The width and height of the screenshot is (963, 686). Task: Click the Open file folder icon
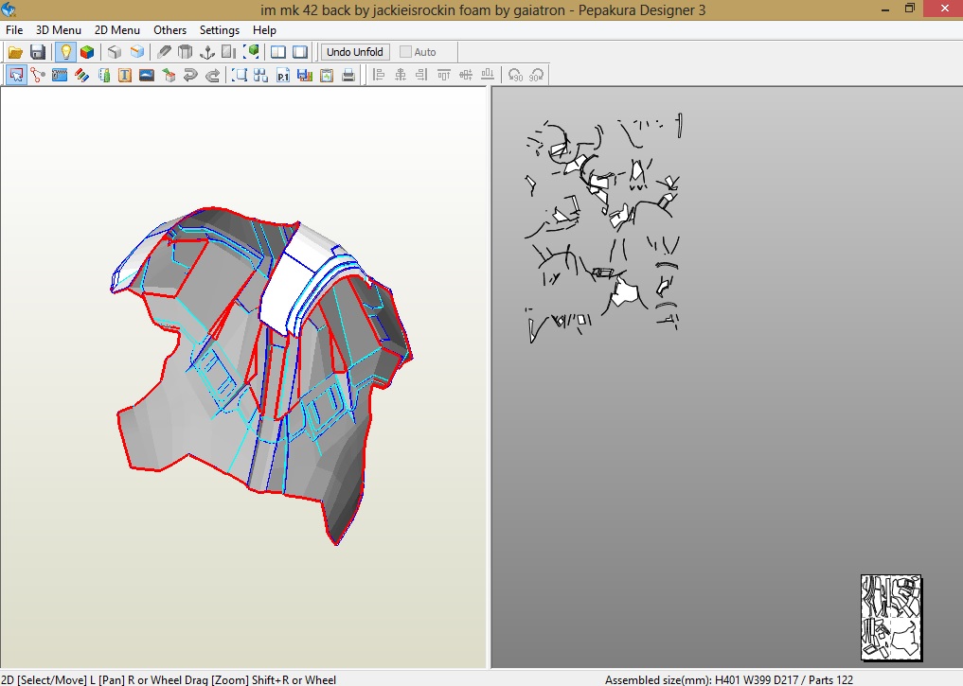15,52
